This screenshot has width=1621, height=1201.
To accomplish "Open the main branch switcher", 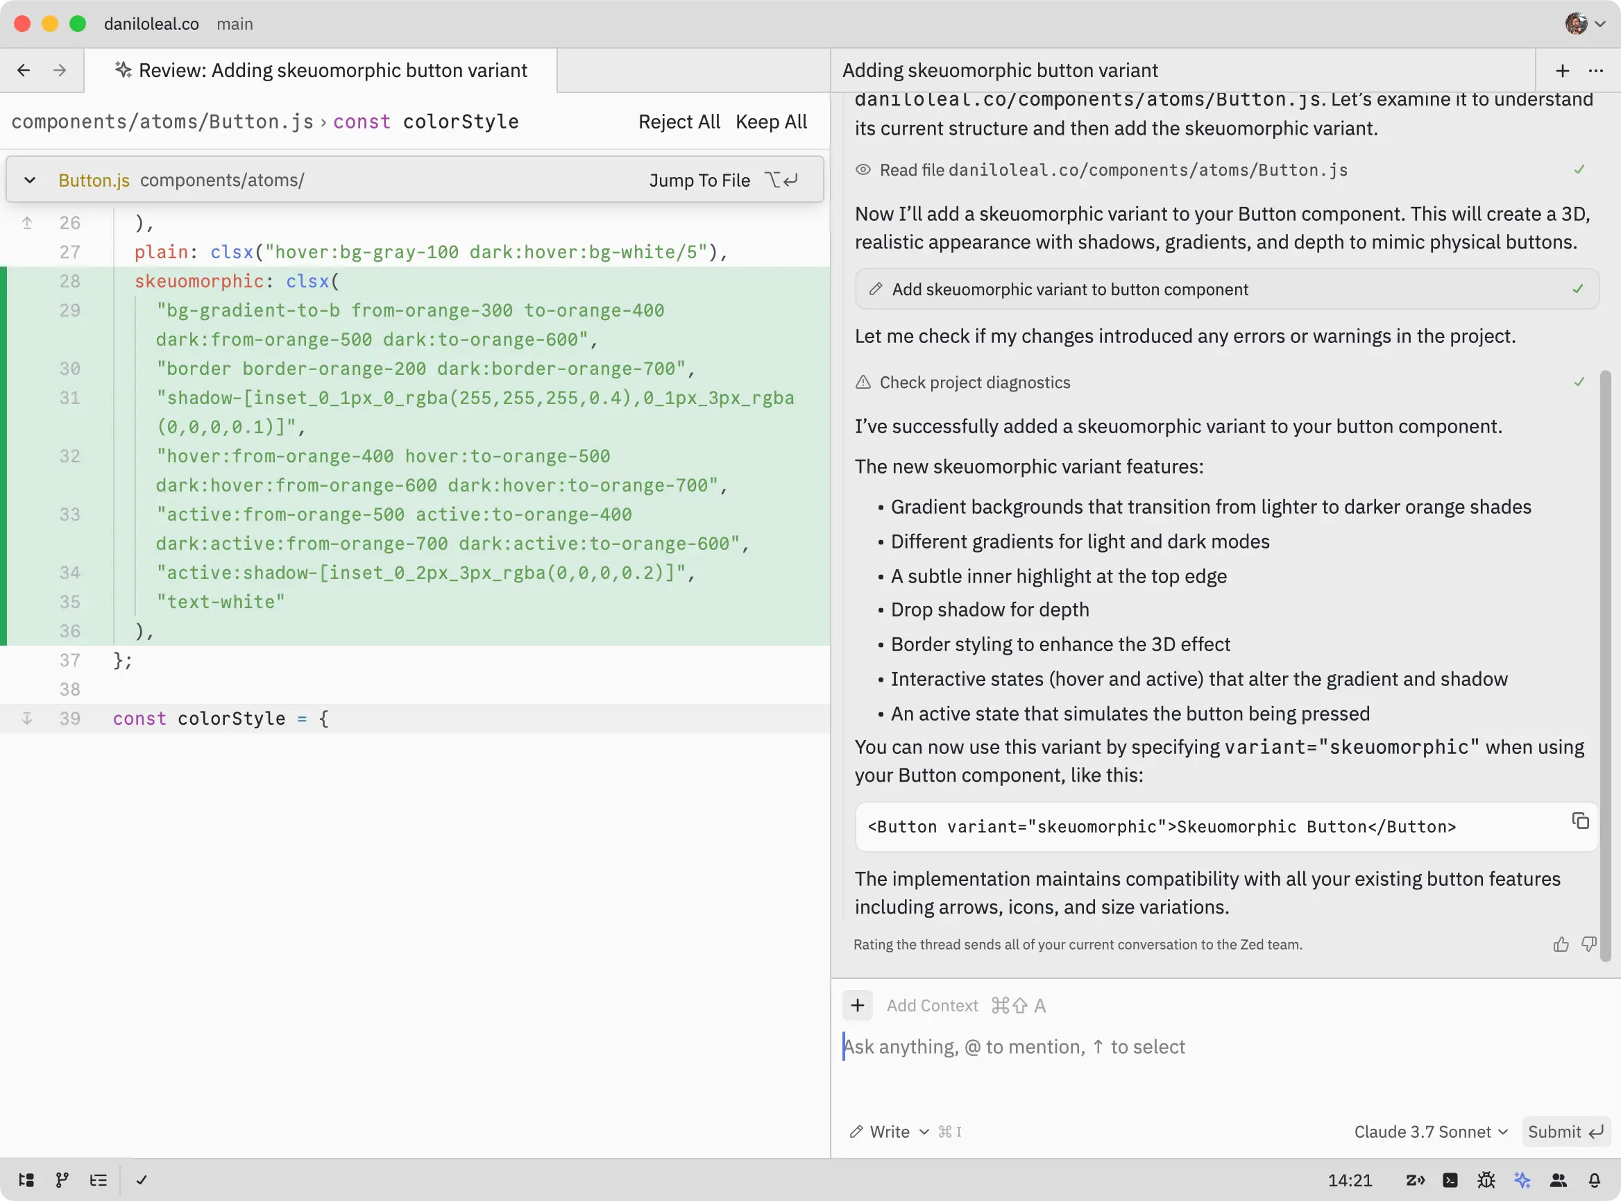I will coord(235,24).
